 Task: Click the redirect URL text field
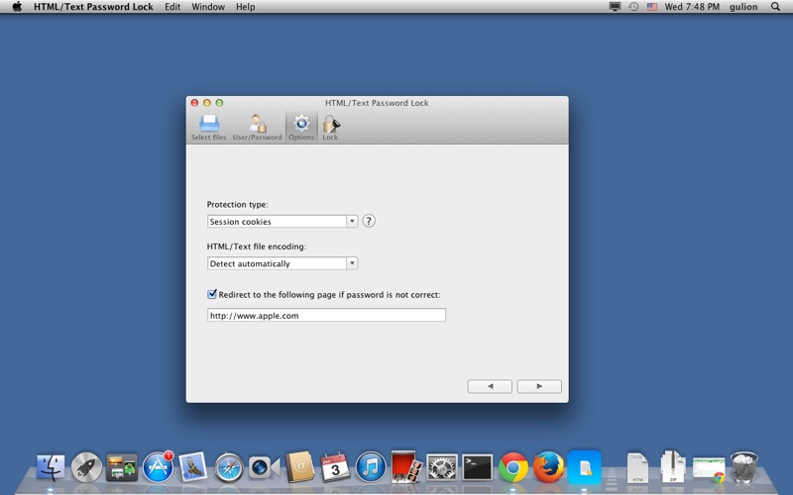(x=326, y=315)
